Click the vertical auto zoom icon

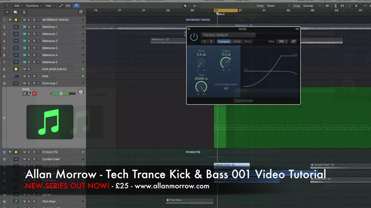[336, 6]
